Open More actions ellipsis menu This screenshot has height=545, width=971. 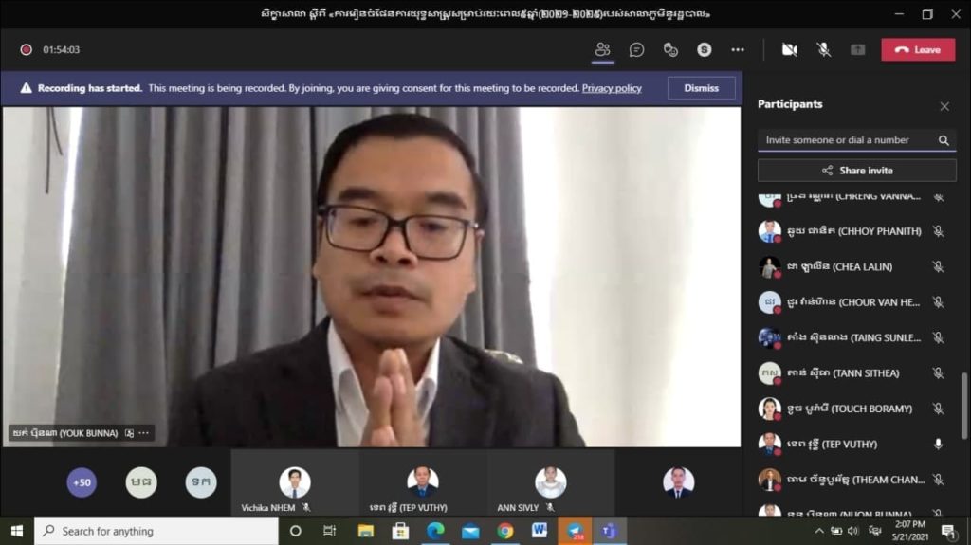(738, 49)
